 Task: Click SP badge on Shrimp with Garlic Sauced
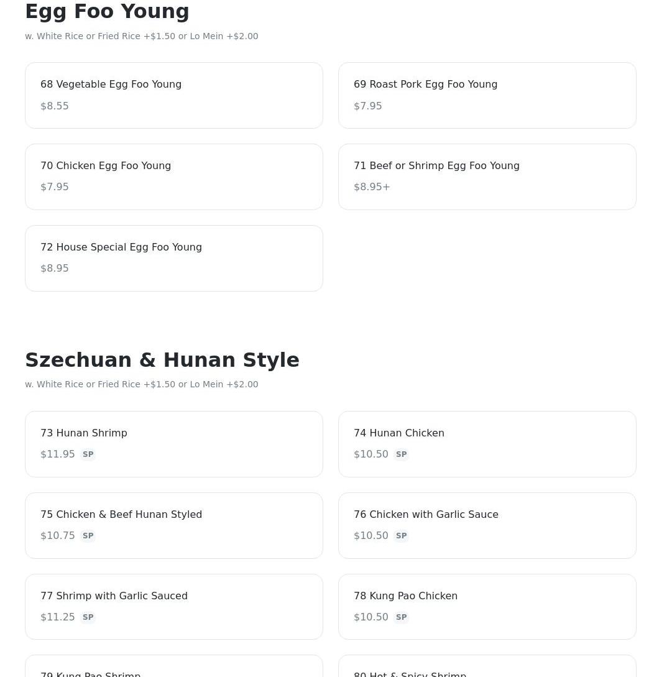click(x=88, y=617)
